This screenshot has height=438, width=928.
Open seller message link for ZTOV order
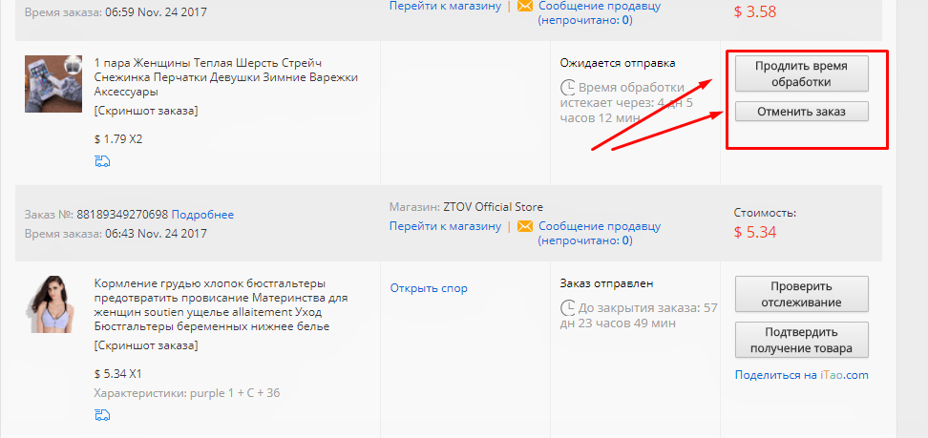coord(599,233)
